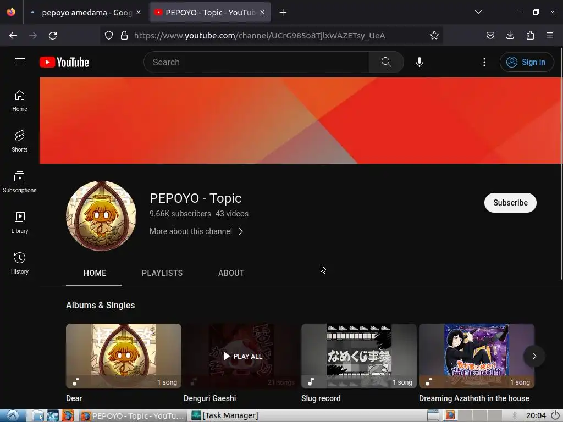Screen dimensions: 563x422
Task: Open the PLAYLISTS channel tab
Action: (162, 273)
